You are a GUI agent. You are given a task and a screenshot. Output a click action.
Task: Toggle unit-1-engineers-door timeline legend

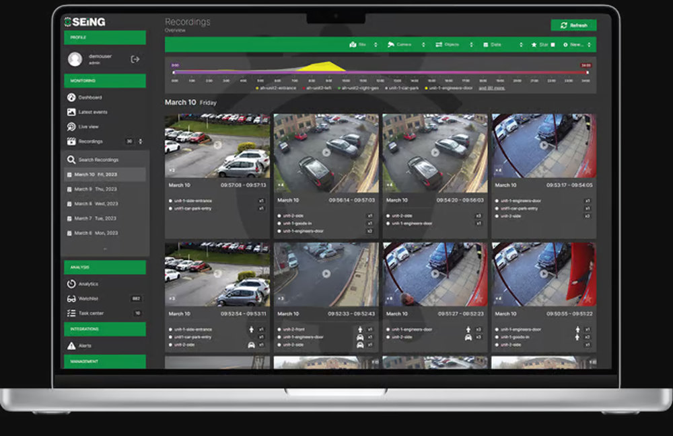tap(448, 88)
